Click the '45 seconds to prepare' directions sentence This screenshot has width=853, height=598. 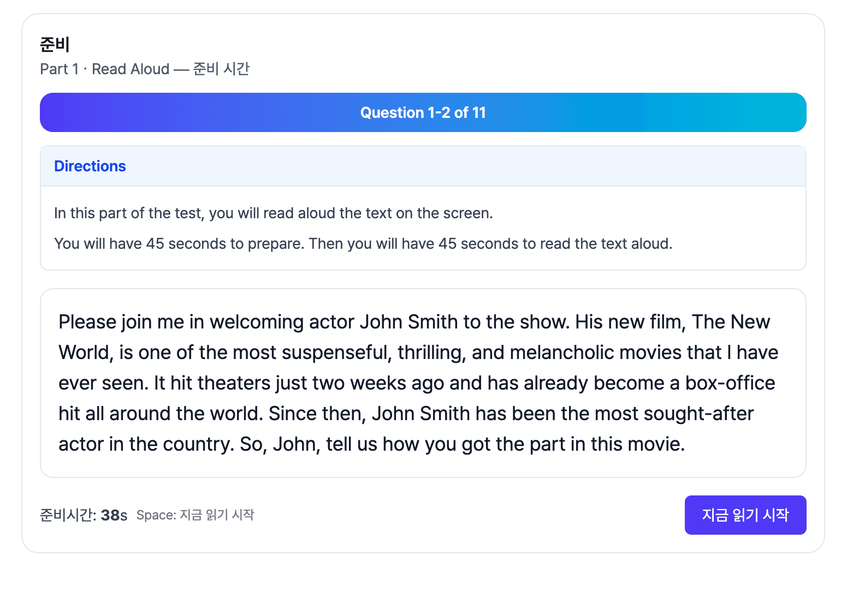pos(363,244)
